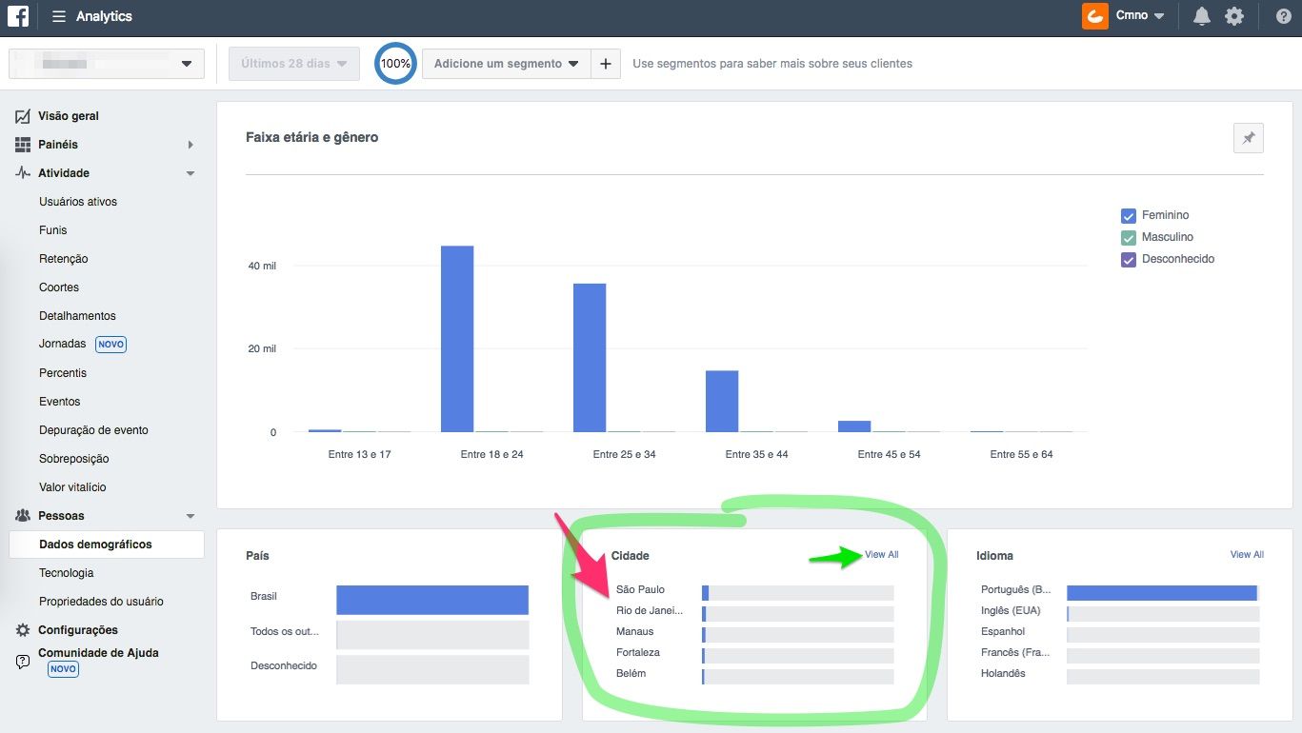
Task: Pin the Faixa etária e gênero chart
Action: tap(1248, 138)
